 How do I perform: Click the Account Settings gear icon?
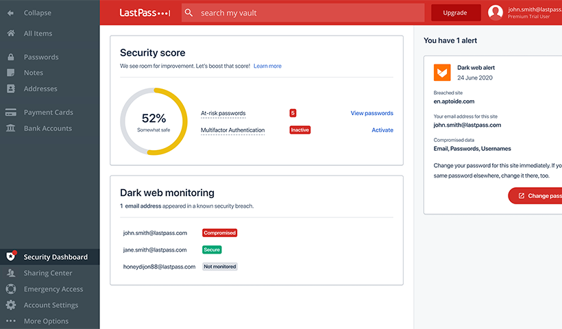11,305
